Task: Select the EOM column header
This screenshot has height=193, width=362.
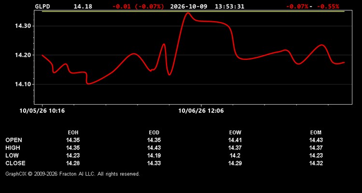Action: click(x=316, y=133)
